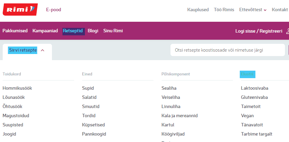
Task: Open Kampaaniad section
Action: (x=45, y=31)
